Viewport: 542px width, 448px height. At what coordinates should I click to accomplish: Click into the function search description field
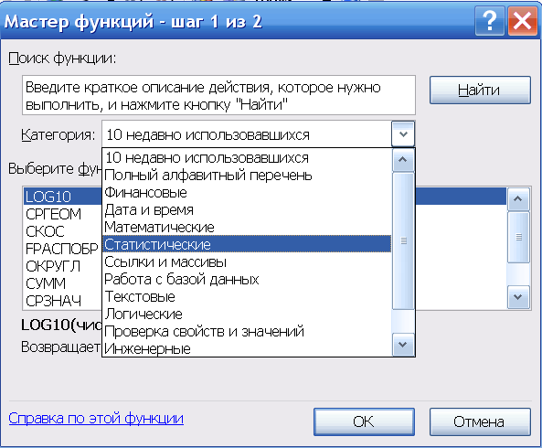point(218,95)
